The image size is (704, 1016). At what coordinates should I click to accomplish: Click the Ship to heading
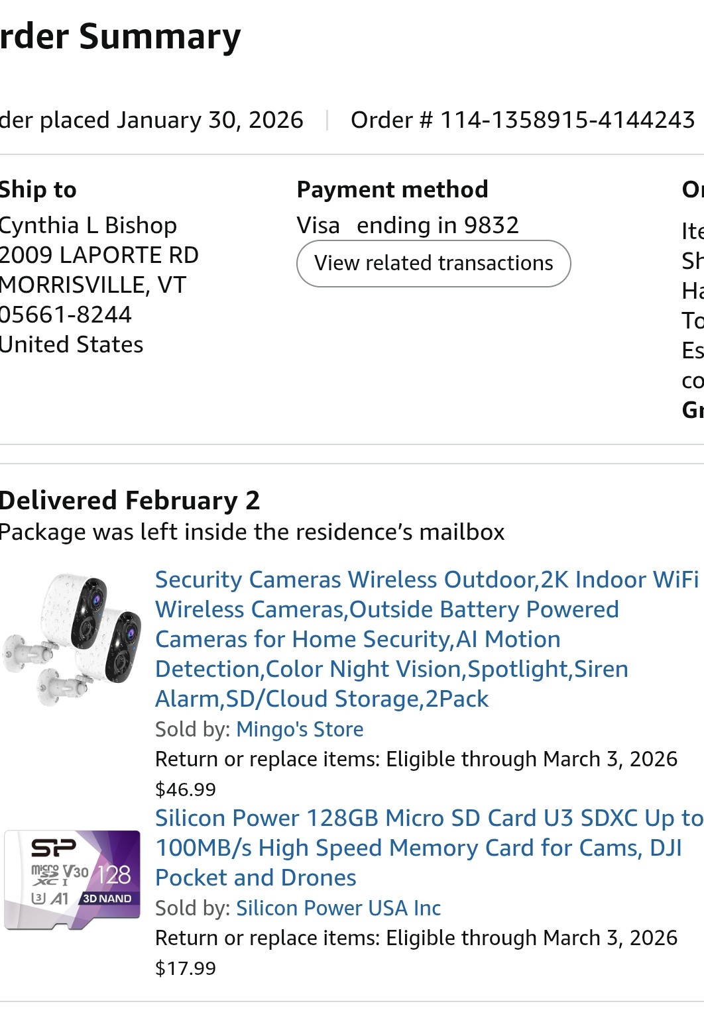(x=38, y=189)
